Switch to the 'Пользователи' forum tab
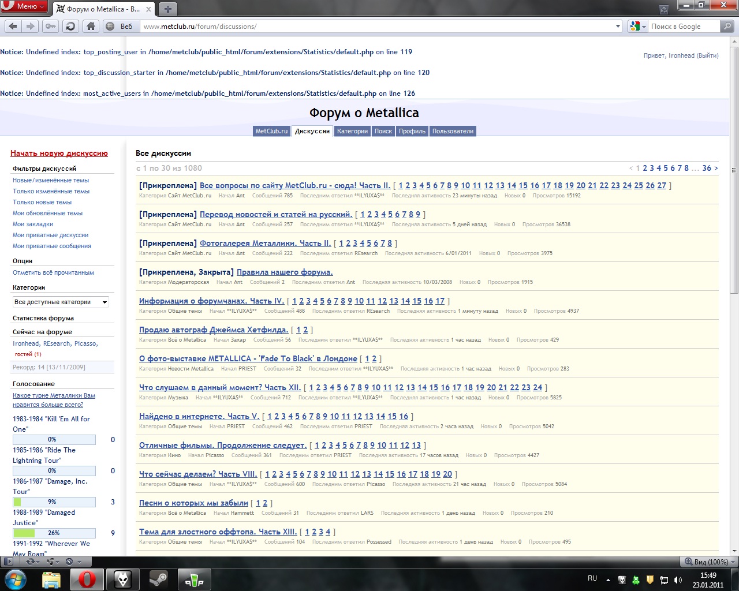739x591 pixels. click(x=453, y=131)
